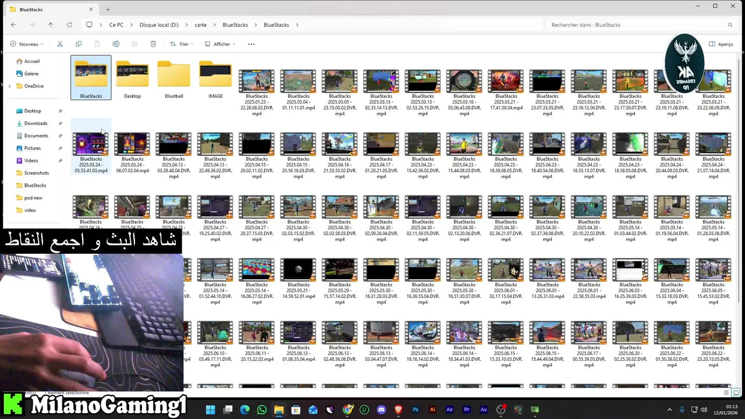Click the pin icon next to Pictures
The width and height of the screenshot is (745, 419).
coord(61,148)
